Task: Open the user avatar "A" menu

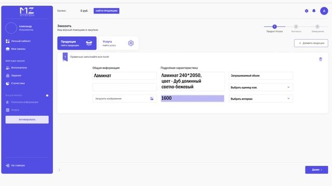Action: point(324,11)
